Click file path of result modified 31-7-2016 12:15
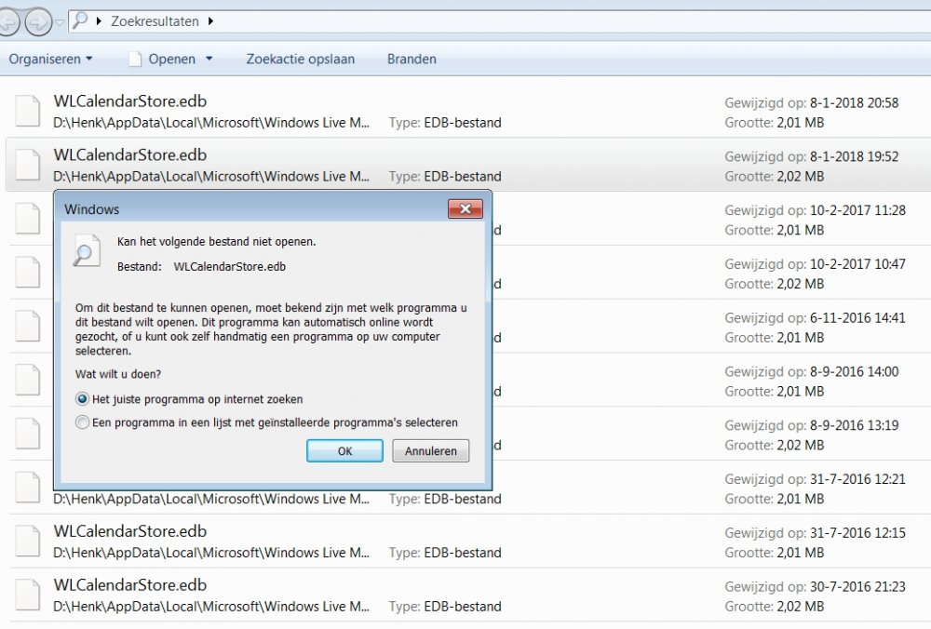Viewport: 931px width, 629px height. 210,553
